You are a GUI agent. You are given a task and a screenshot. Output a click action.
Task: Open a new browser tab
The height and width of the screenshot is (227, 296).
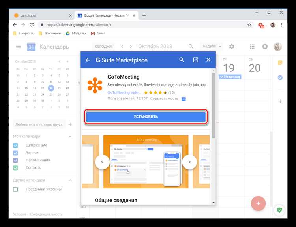[144, 15]
